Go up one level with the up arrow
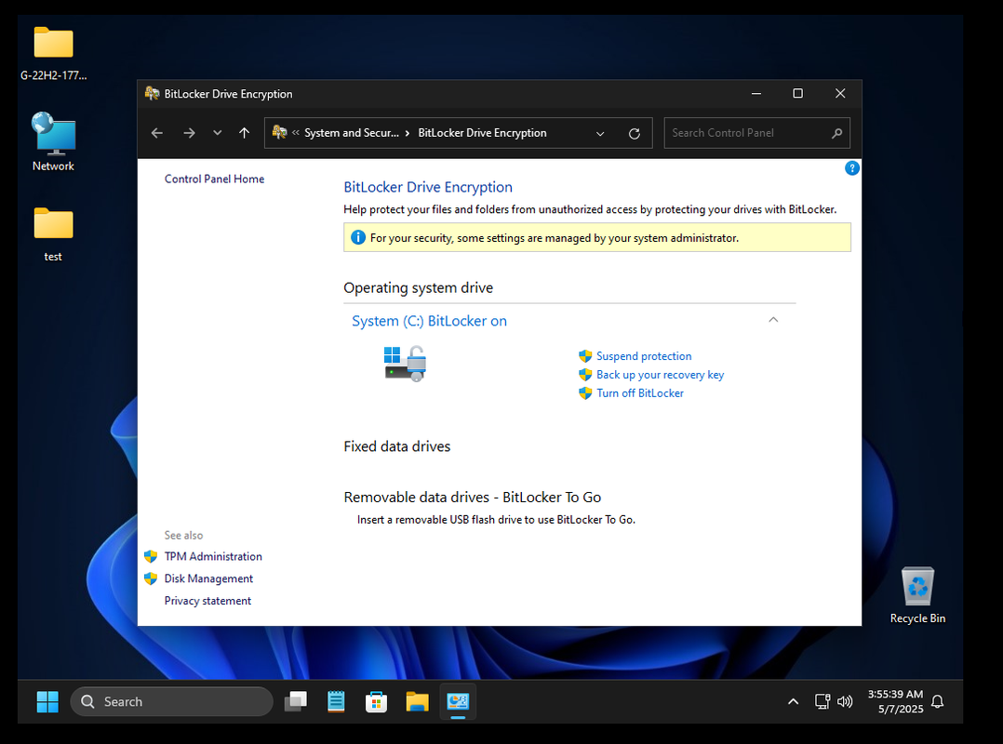Screen dimensions: 1003x744 click(245, 133)
